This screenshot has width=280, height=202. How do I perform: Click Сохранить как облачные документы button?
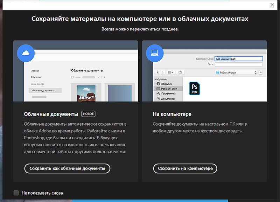pos(67,168)
